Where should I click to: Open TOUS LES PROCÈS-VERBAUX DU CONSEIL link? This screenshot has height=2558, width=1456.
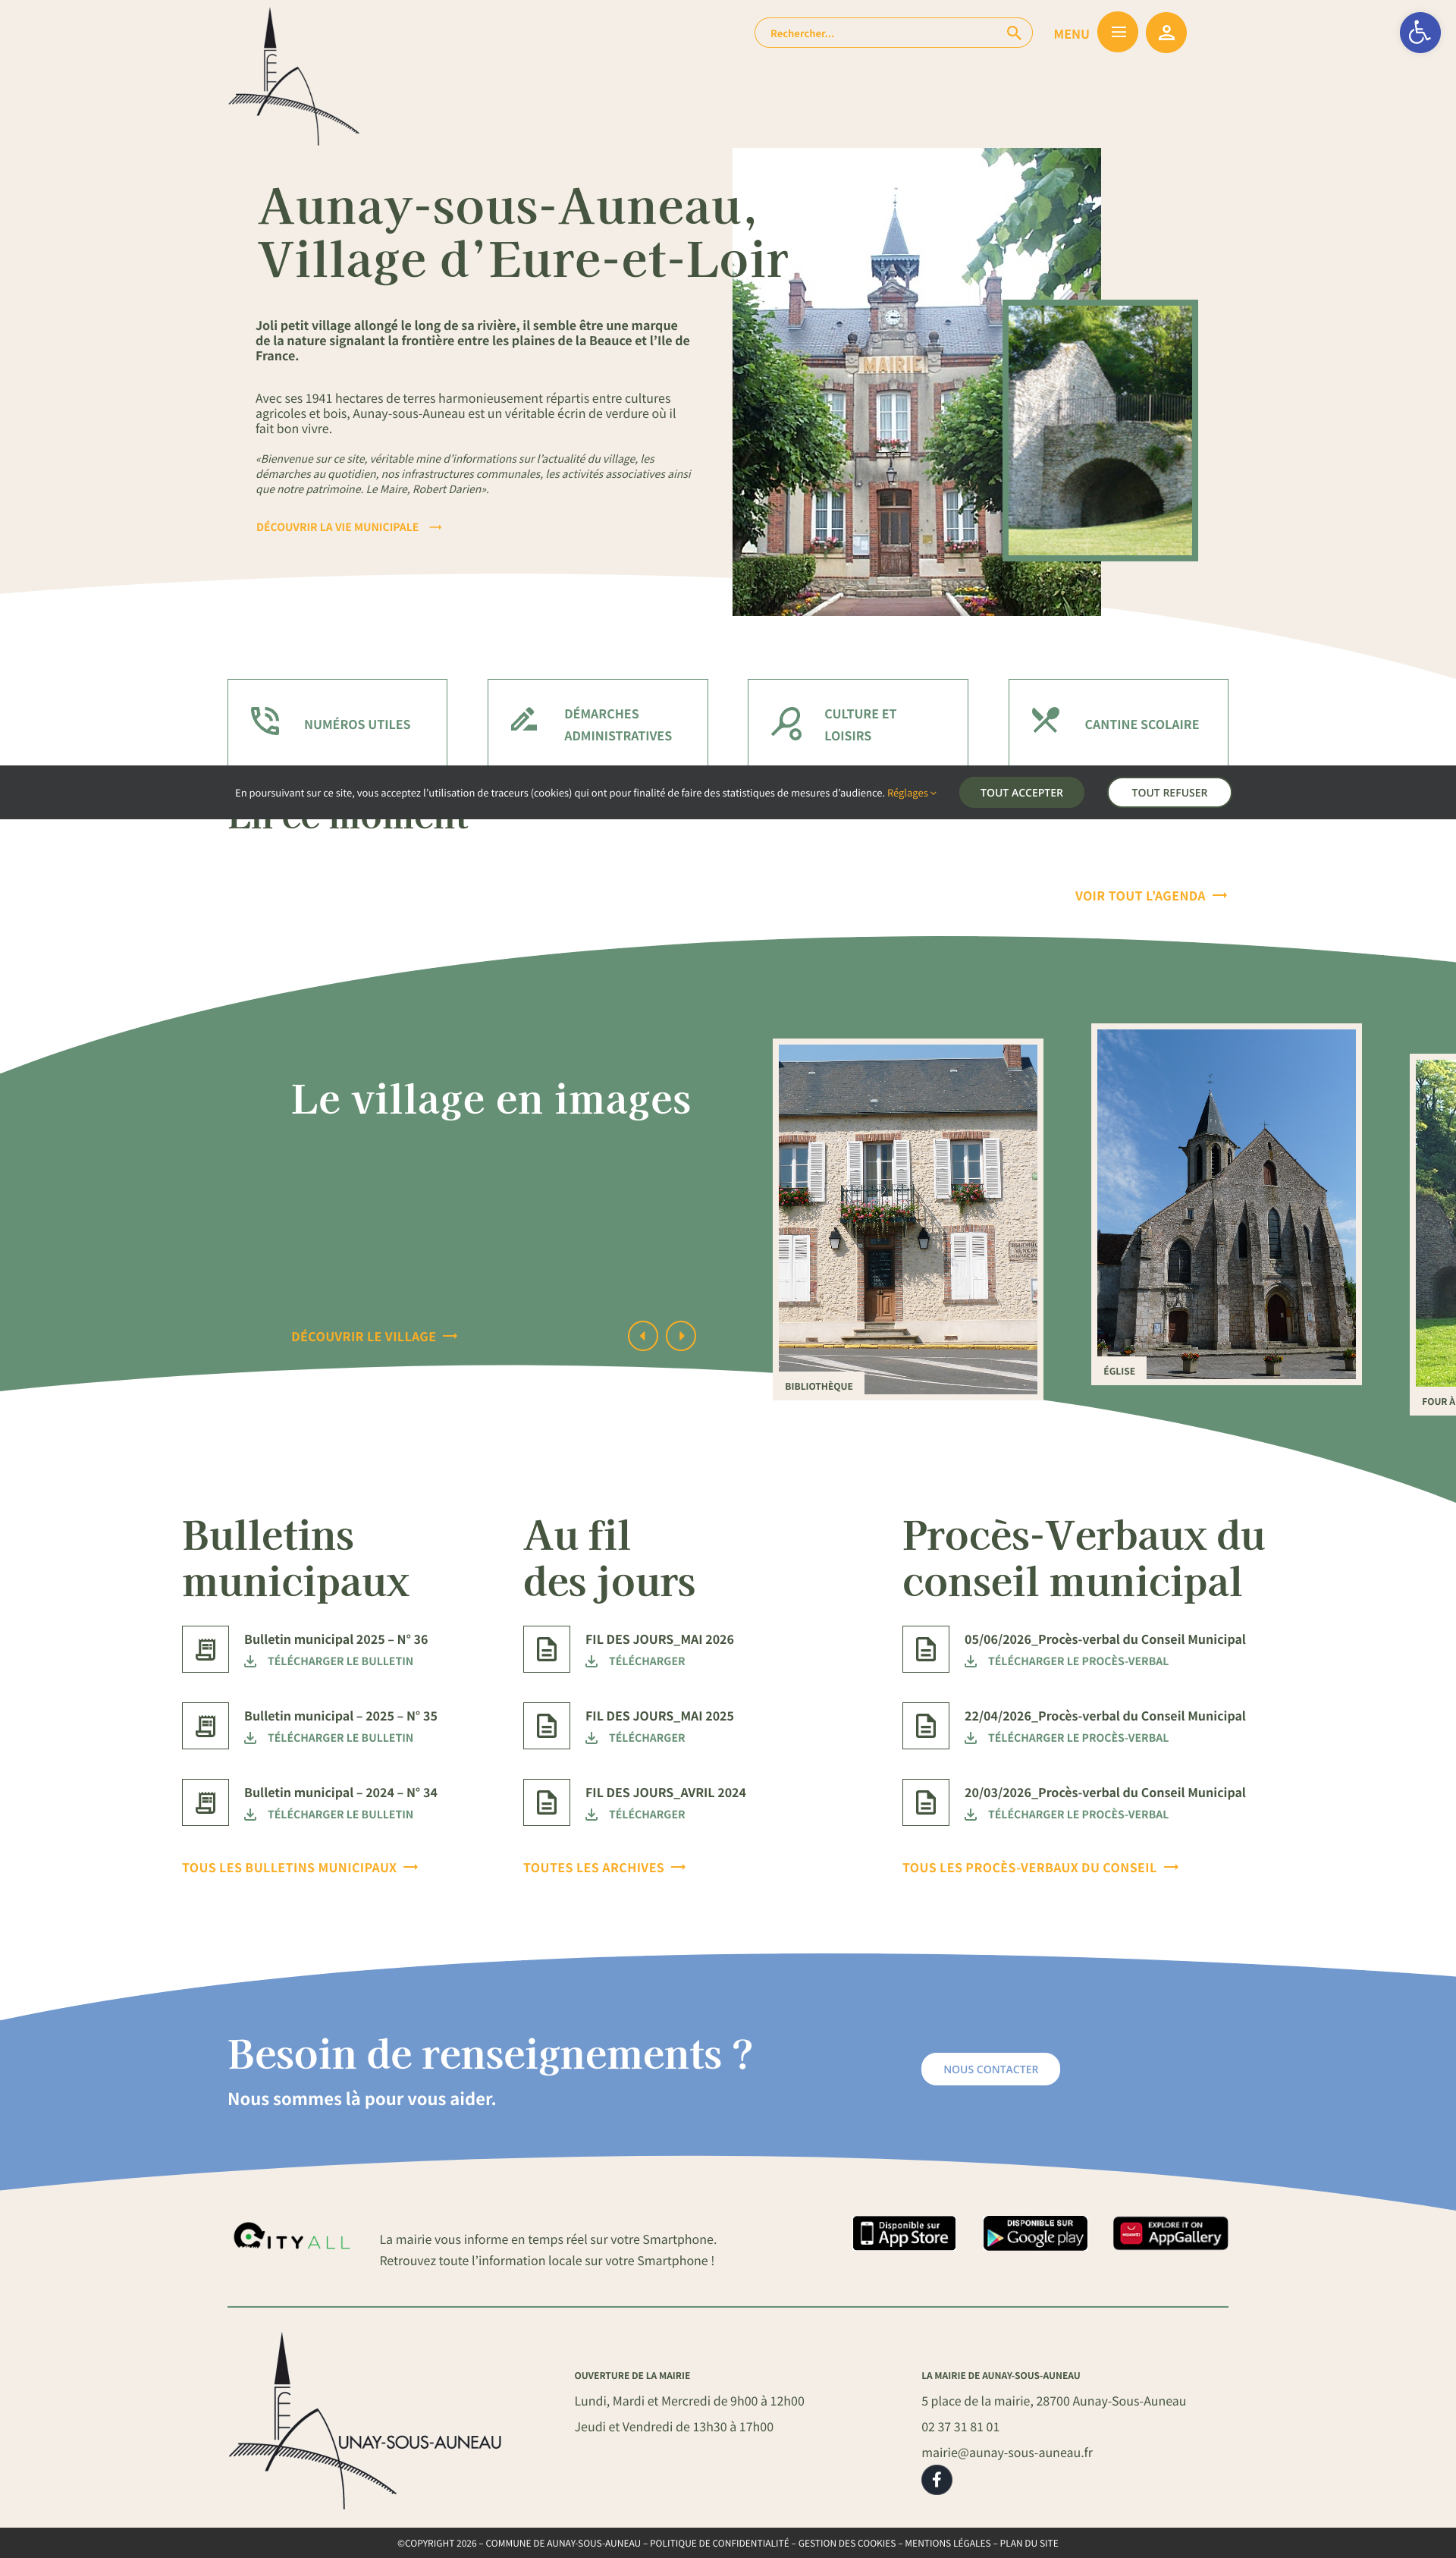pos(1040,1868)
